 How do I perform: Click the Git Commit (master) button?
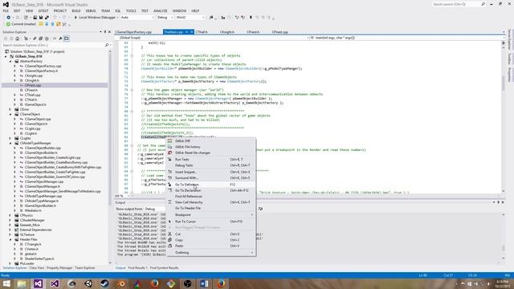point(21,24)
